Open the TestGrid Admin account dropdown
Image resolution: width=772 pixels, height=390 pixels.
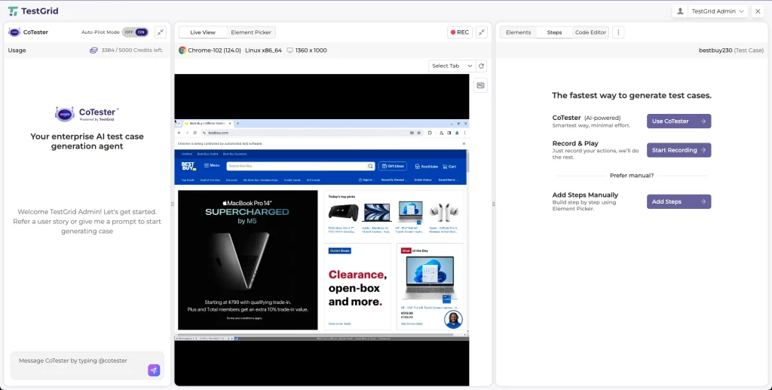[718, 11]
